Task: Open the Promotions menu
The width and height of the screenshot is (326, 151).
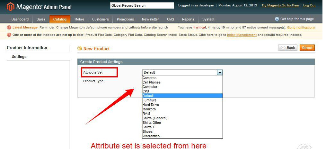Action: [125, 19]
